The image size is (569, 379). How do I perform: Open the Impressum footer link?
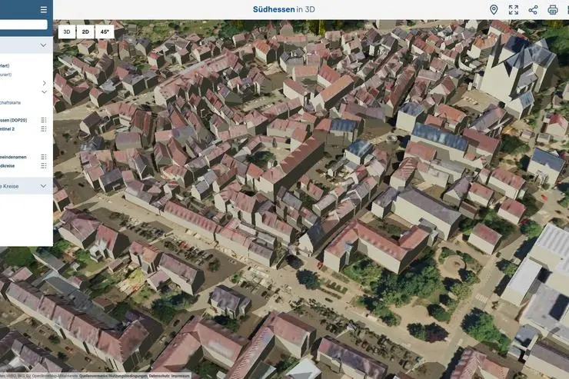[x=181, y=376]
